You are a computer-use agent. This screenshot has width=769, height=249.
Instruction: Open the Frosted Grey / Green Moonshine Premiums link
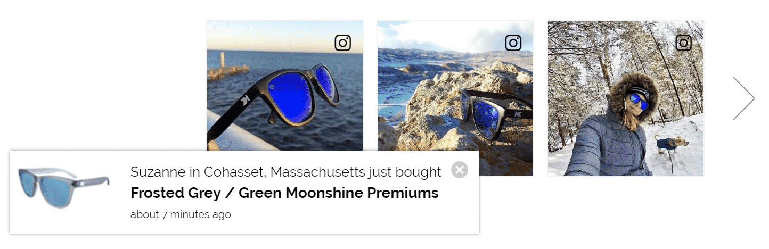(284, 193)
